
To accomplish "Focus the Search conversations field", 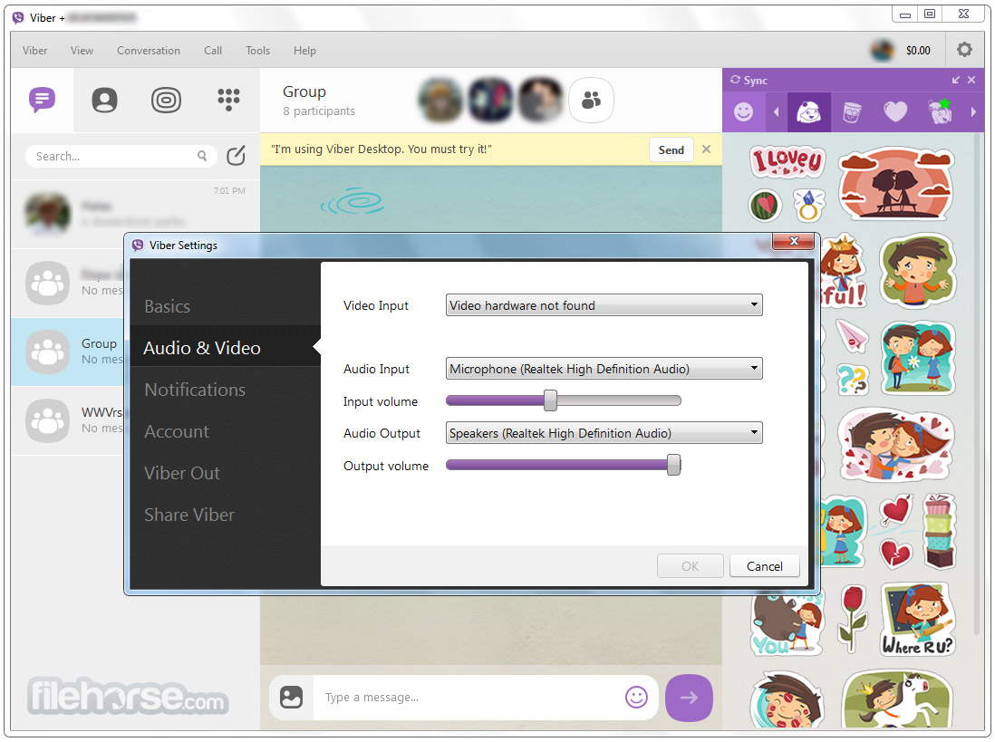I will 121,156.
